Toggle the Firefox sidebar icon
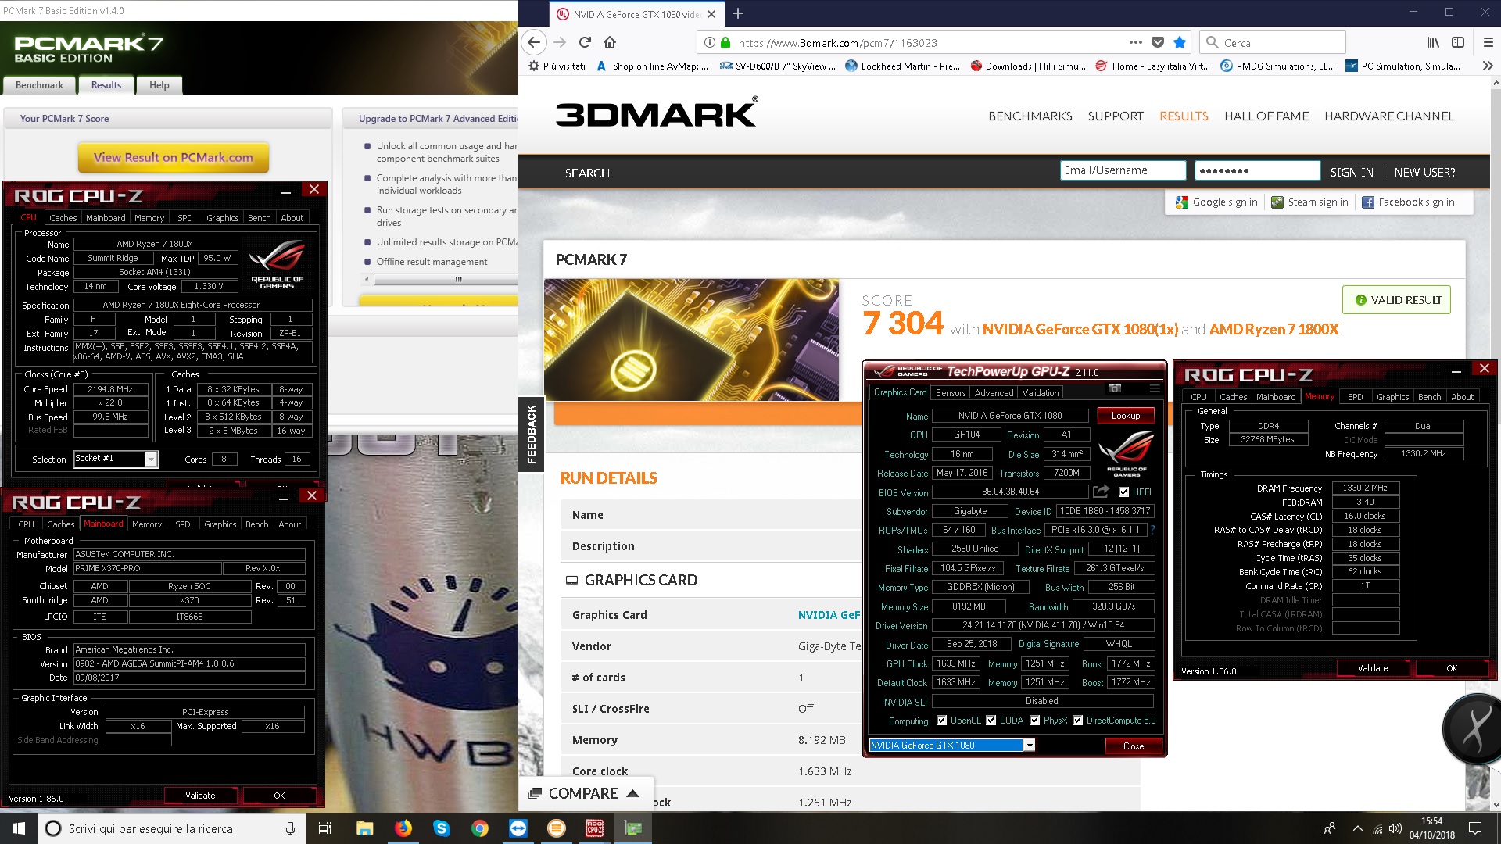 (1458, 42)
